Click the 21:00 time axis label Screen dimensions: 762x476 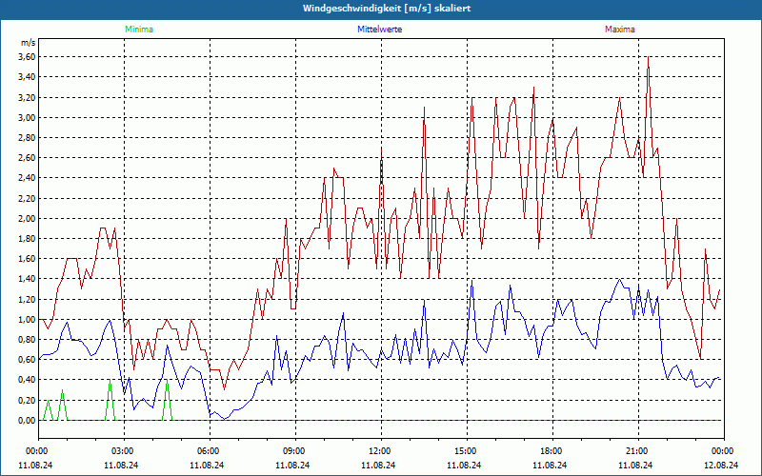(638, 451)
